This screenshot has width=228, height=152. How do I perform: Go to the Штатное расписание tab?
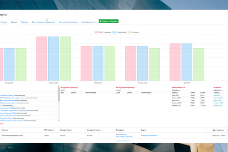point(68,22)
